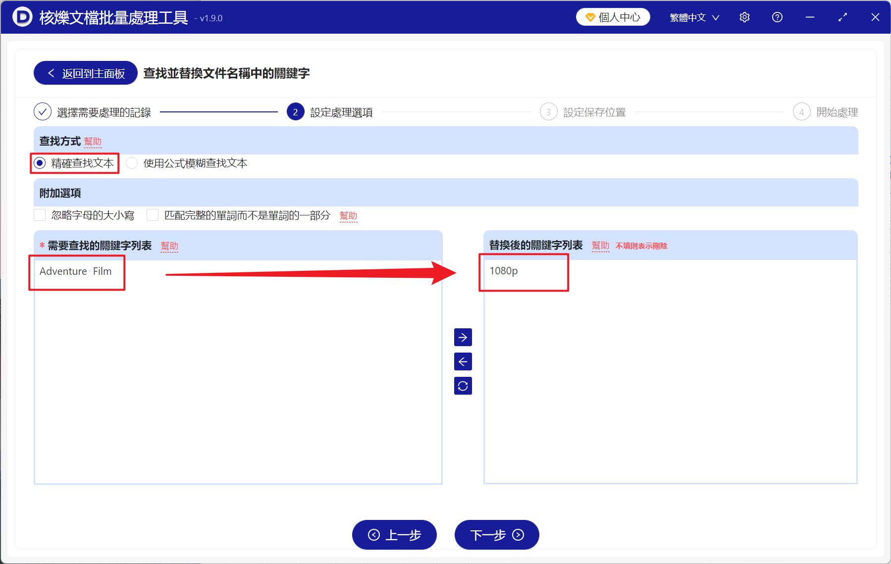
Task: Click the swap/refresh icon between the lists
Action: point(463,386)
